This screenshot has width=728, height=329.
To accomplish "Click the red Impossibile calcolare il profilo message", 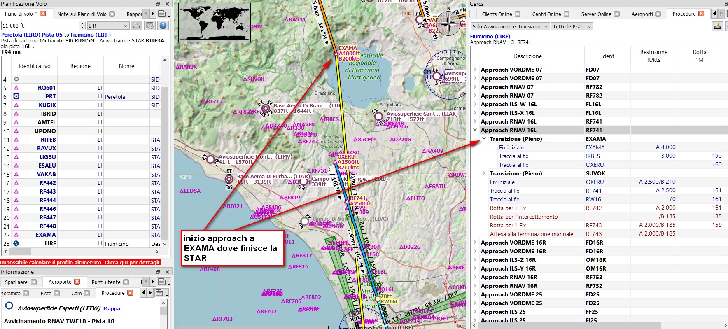I will pyautogui.click(x=80, y=262).
